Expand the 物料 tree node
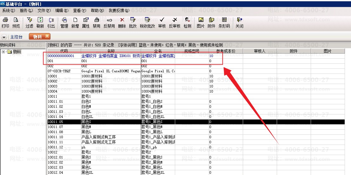 [3, 52]
